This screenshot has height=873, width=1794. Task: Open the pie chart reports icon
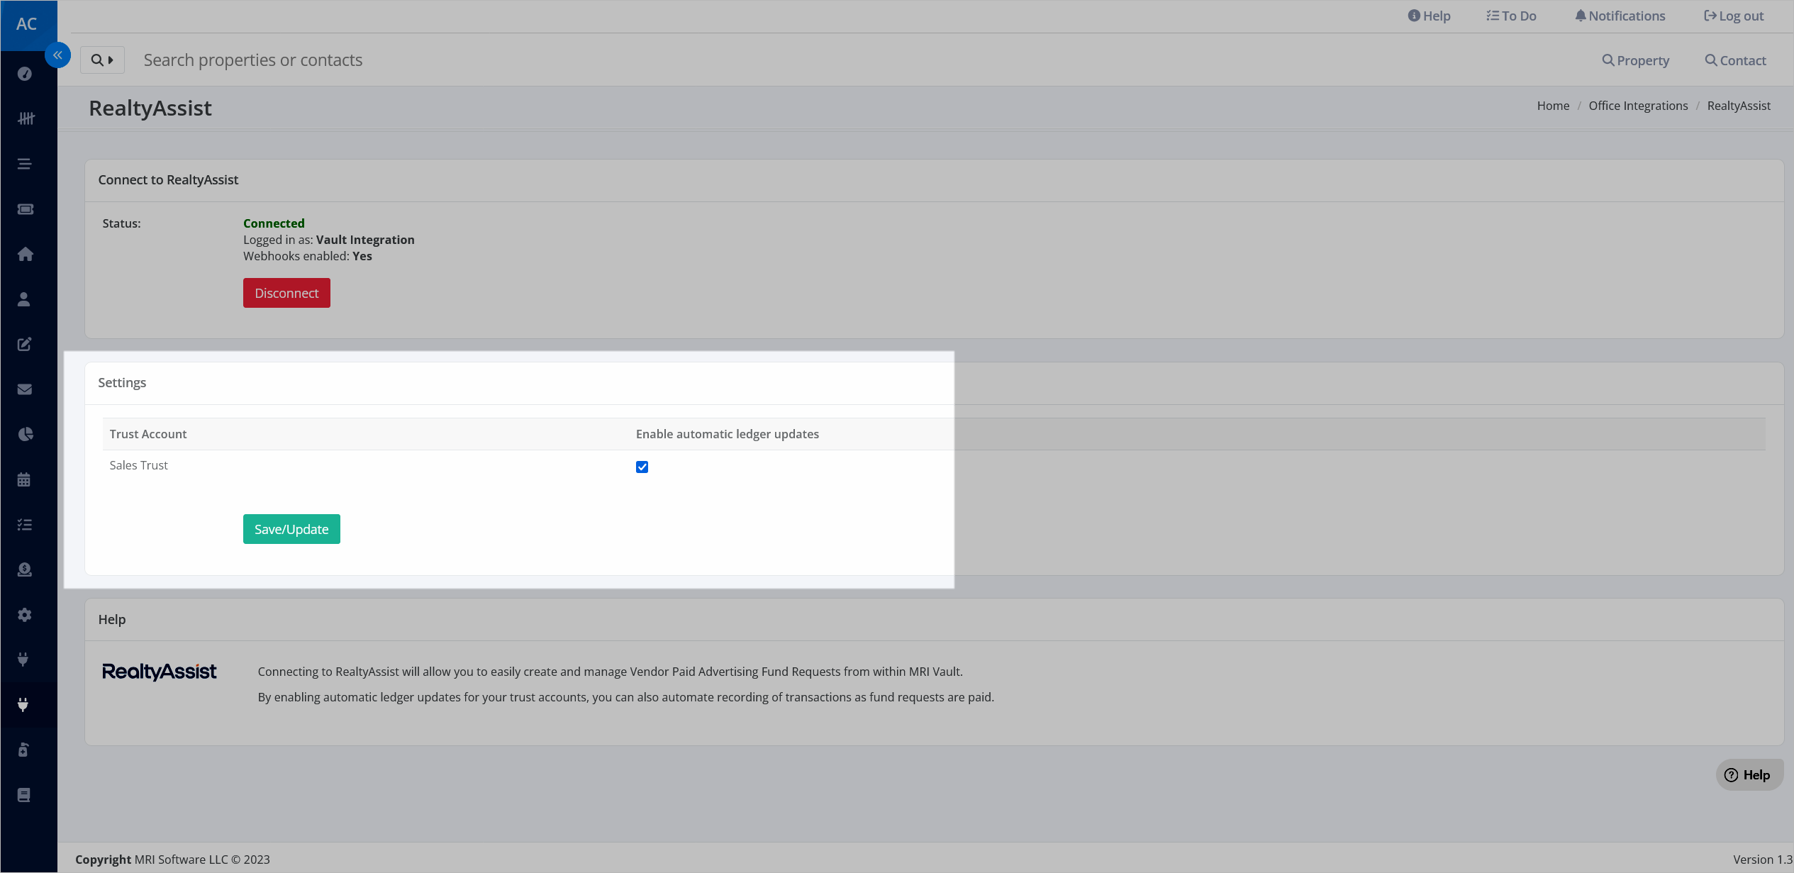coord(26,434)
